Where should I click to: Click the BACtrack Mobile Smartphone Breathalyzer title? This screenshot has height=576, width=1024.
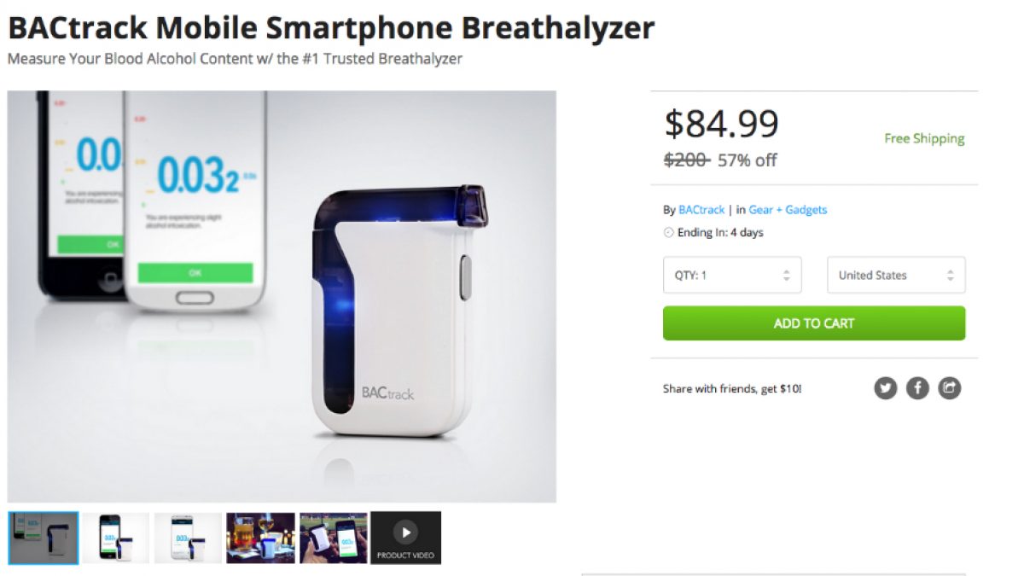331,28
